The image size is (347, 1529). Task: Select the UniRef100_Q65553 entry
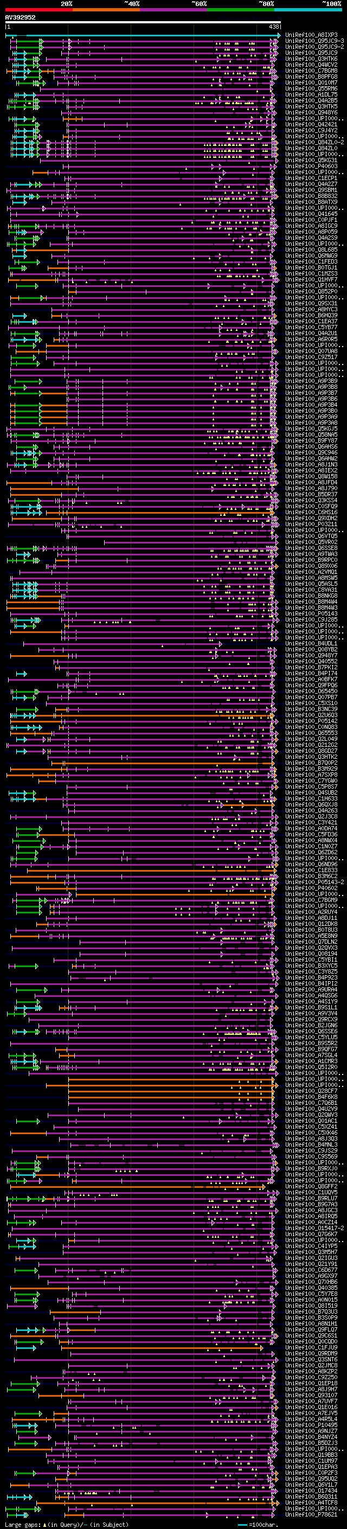pos(311,732)
